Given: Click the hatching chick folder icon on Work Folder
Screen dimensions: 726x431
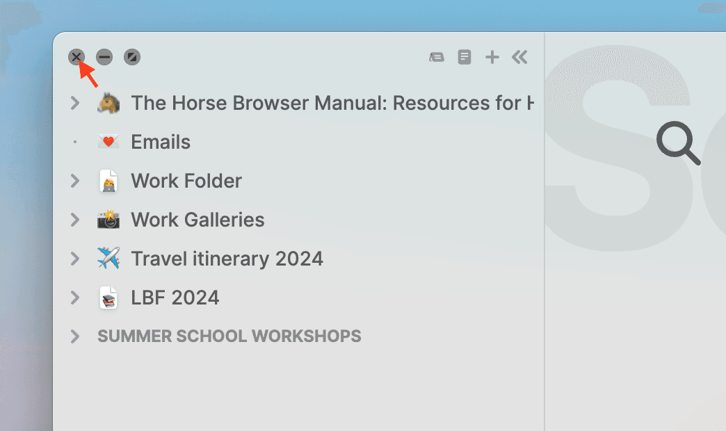Looking at the screenshot, I should 108,181.
